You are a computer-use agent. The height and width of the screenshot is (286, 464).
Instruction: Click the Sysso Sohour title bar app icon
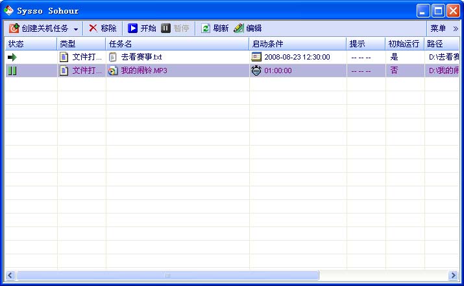click(9, 10)
